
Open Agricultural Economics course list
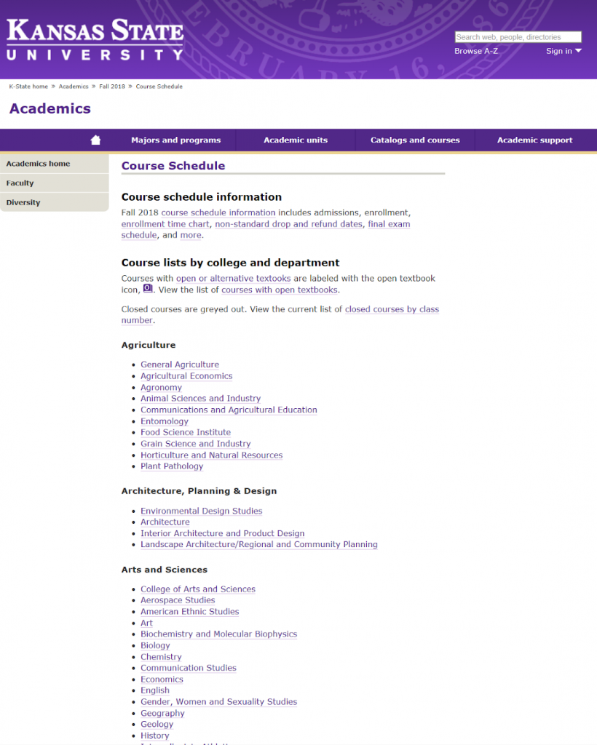coord(186,376)
